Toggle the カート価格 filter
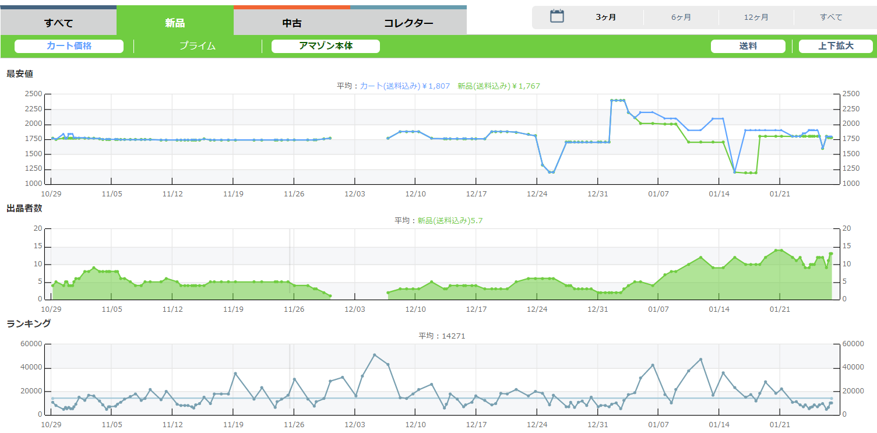Viewport: 877px width, 433px height. pyautogui.click(x=69, y=46)
